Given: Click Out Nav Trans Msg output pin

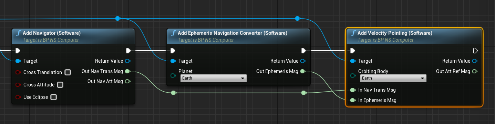Looking at the screenshot, I should pyautogui.click(x=127, y=71).
